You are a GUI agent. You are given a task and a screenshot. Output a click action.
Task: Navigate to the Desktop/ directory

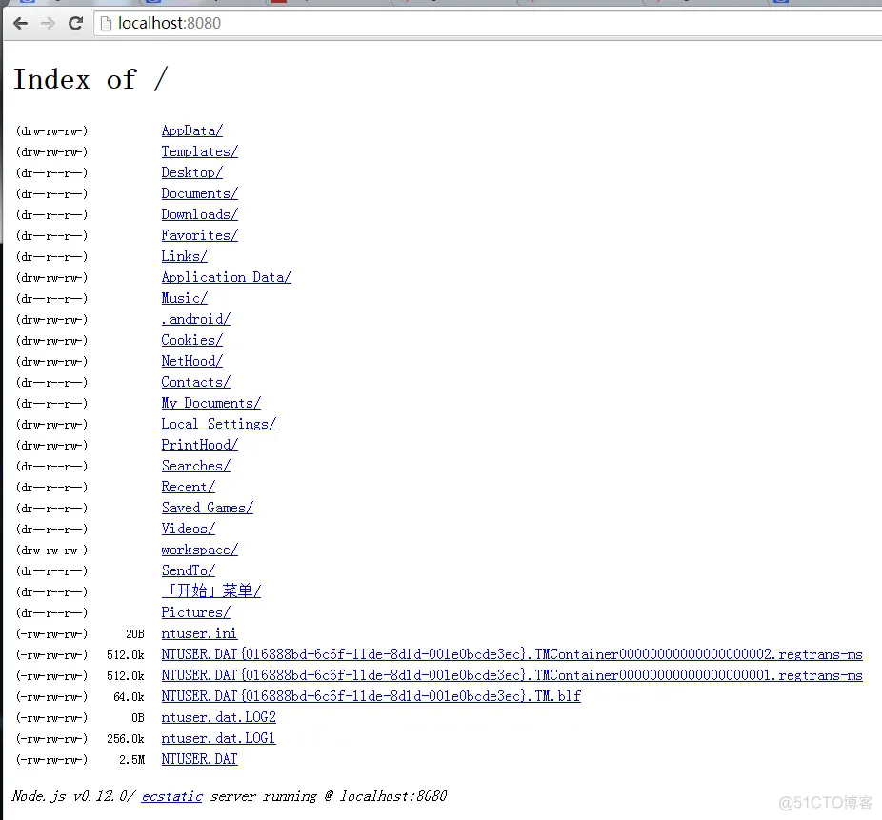coord(191,172)
